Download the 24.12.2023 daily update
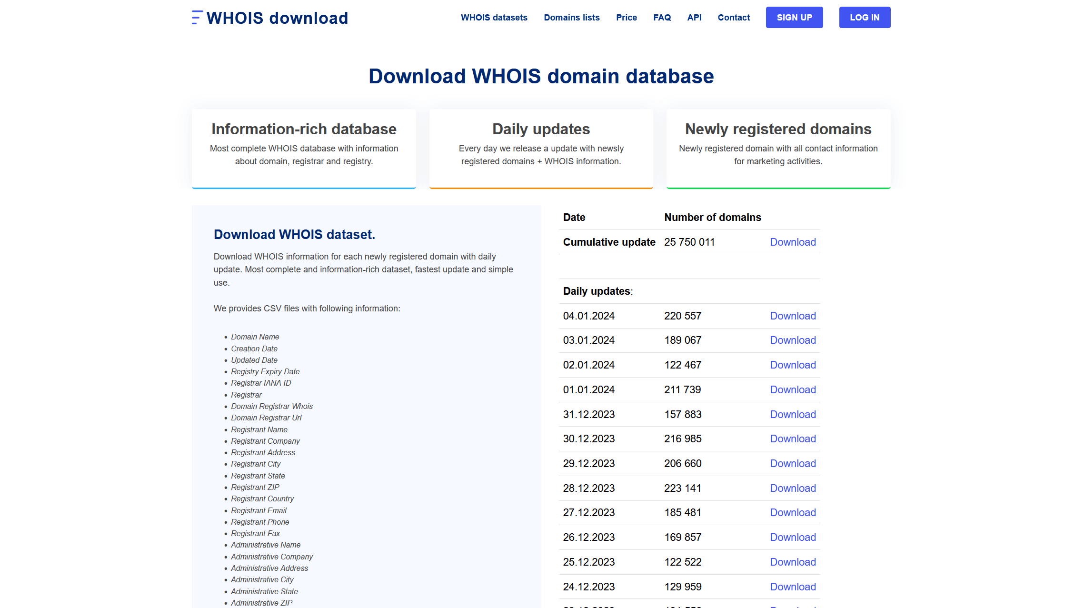Viewport: 1065px width, 608px height. click(x=793, y=587)
